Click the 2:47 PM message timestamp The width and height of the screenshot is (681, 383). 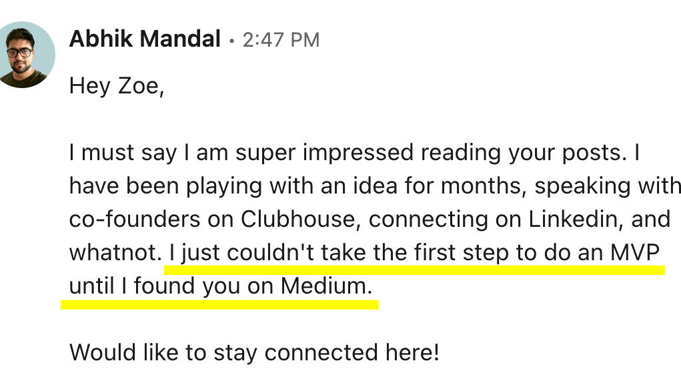tap(281, 40)
